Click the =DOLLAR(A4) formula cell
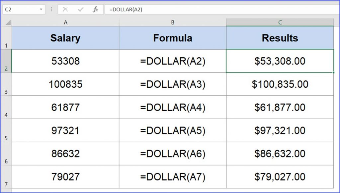 172,107
